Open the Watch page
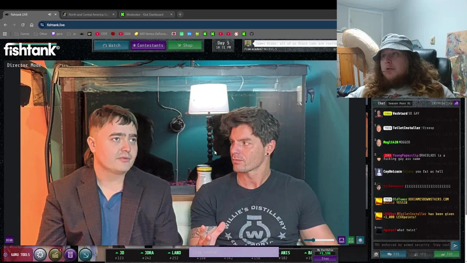 [111, 45]
